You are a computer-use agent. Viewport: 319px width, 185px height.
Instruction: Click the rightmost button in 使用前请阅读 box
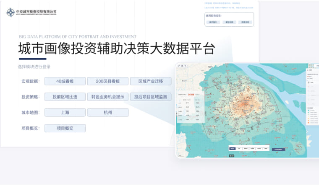tap(245, 22)
